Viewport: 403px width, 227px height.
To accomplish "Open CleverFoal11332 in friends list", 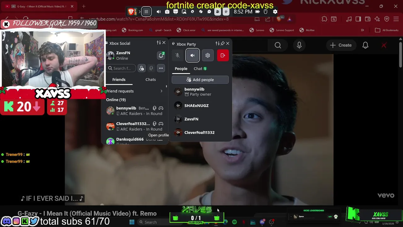I will (134, 126).
